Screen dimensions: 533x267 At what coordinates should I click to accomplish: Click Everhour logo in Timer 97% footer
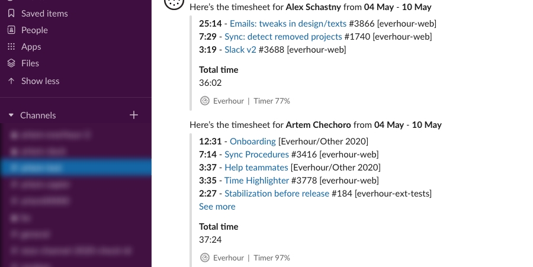(205, 258)
